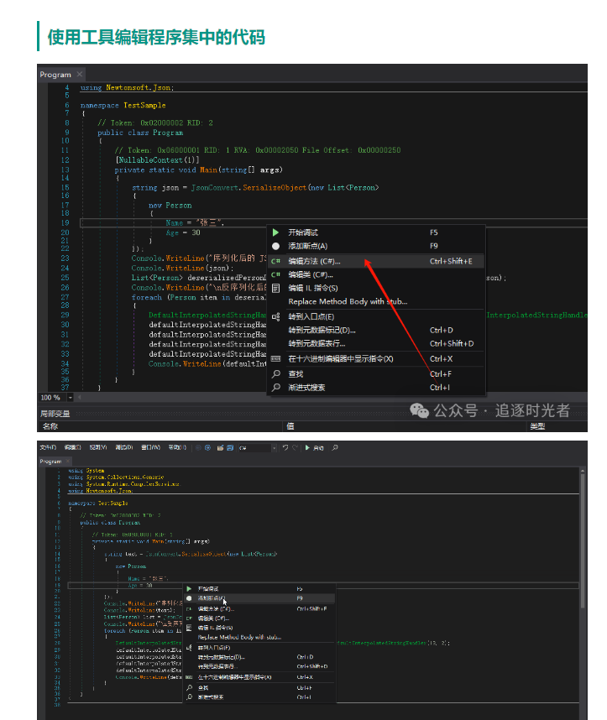Close the Program tab in lower screenshot
607x720 pixels.
click(67, 461)
